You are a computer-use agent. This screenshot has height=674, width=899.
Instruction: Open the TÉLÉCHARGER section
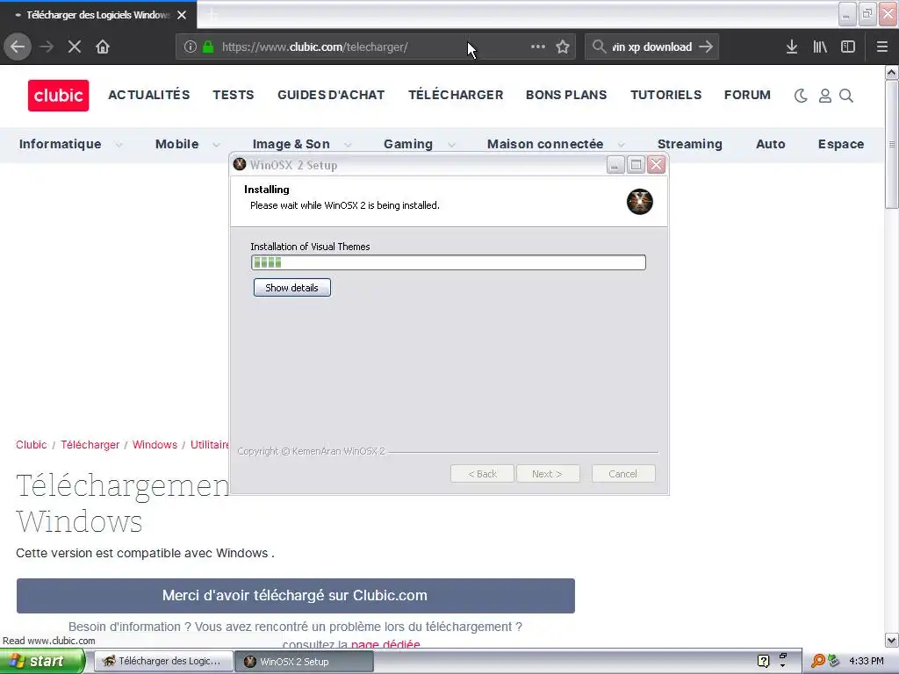point(456,95)
